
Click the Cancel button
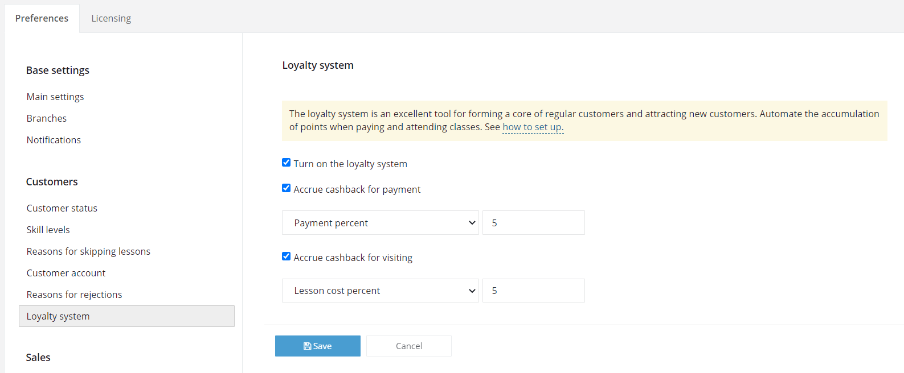pos(409,346)
